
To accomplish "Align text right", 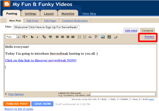I will coord(68,37).
